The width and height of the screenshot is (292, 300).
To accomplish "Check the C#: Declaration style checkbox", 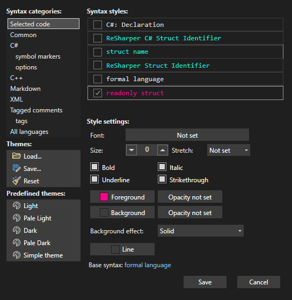I will (98, 25).
